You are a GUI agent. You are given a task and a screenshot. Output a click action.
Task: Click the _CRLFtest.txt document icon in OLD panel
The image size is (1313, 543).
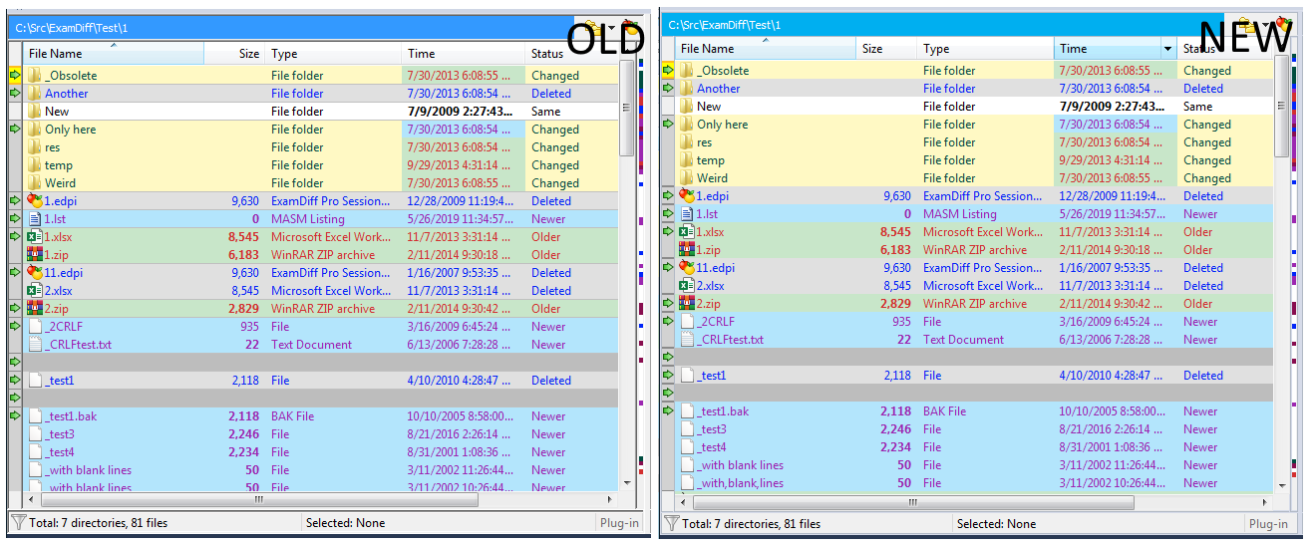click(35, 345)
